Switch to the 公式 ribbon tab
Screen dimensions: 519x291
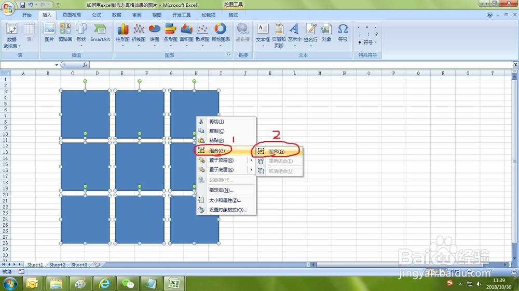pos(97,15)
